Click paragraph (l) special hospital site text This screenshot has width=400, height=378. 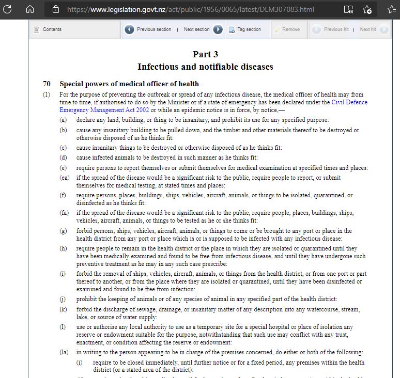click(x=215, y=335)
